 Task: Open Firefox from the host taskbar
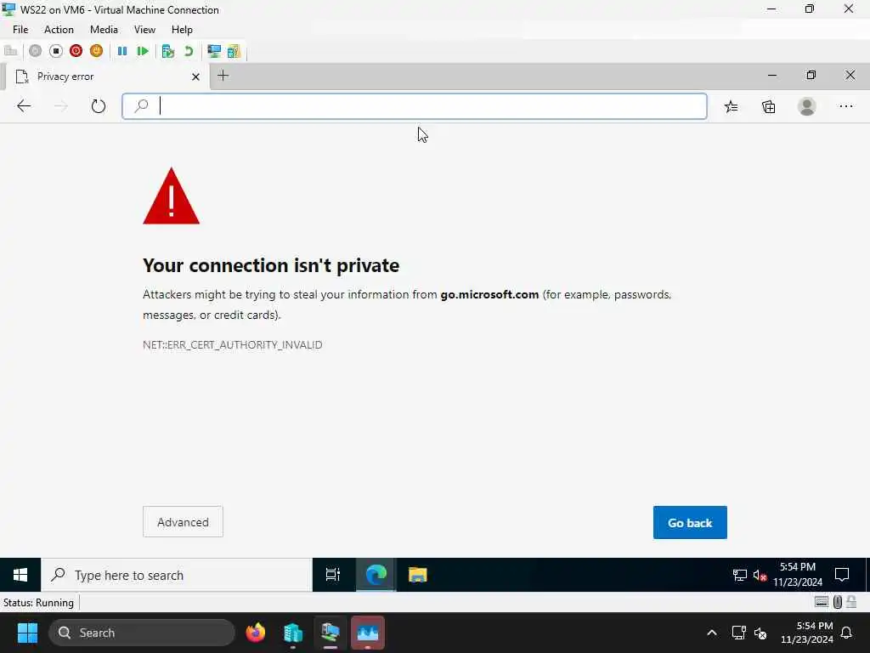tap(256, 633)
